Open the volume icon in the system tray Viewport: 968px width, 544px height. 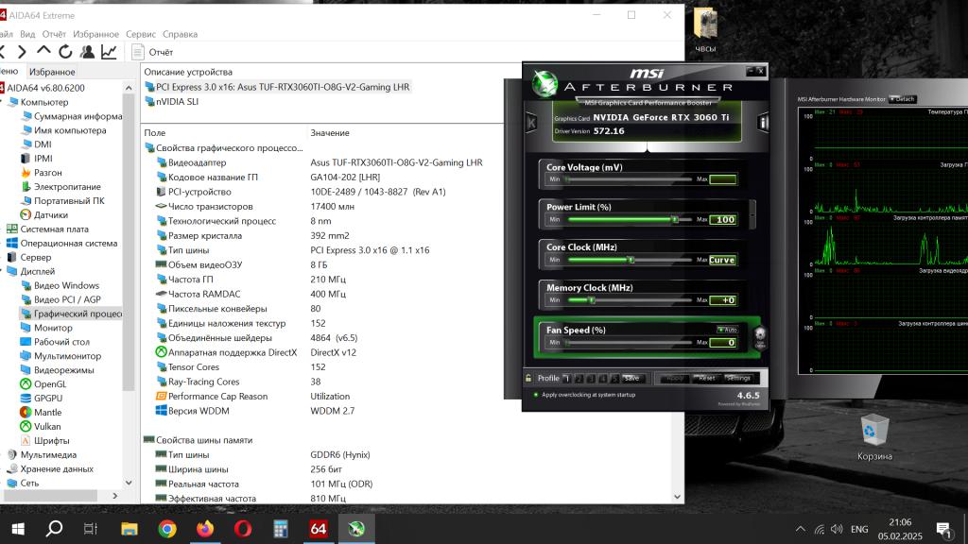(838, 529)
